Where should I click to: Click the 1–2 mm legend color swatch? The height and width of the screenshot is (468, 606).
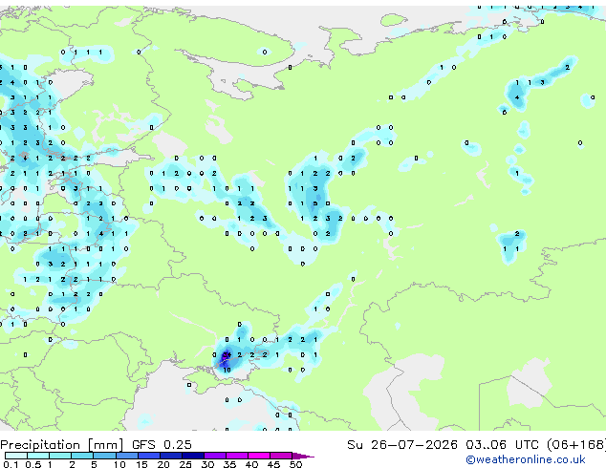pos(60,456)
